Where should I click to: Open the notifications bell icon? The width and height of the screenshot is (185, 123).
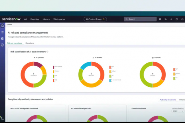(x=182, y=19)
